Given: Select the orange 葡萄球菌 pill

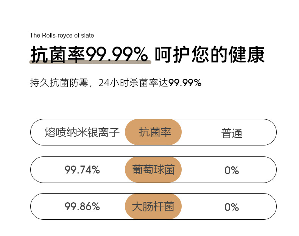Looking at the screenshot, I should [153, 169].
